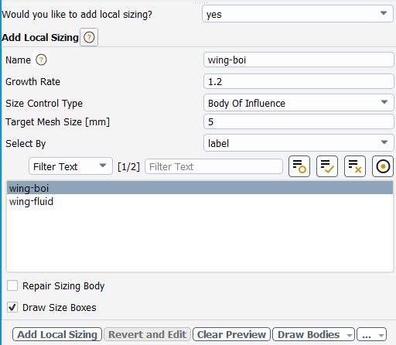This screenshot has height=345, width=396.
Task: Click the Growth Rate input field
Action: click(299, 81)
